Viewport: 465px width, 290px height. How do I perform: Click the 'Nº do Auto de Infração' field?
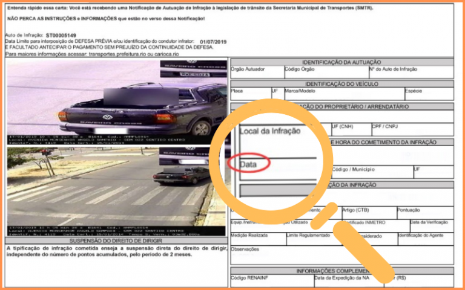click(x=411, y=72)
